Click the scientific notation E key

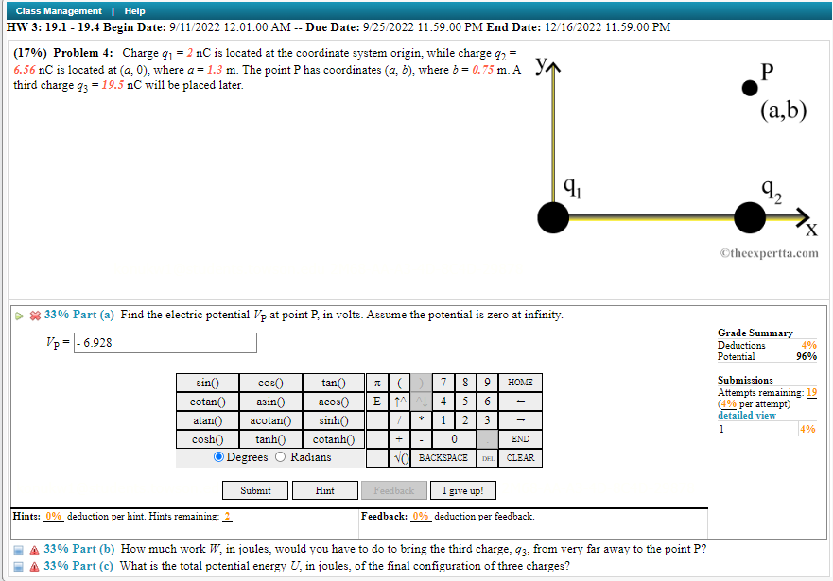click(376, 401)
